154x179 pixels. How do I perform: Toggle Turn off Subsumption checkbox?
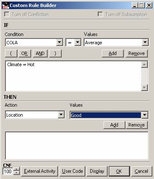pyautogui.click(x=100, y=14)
